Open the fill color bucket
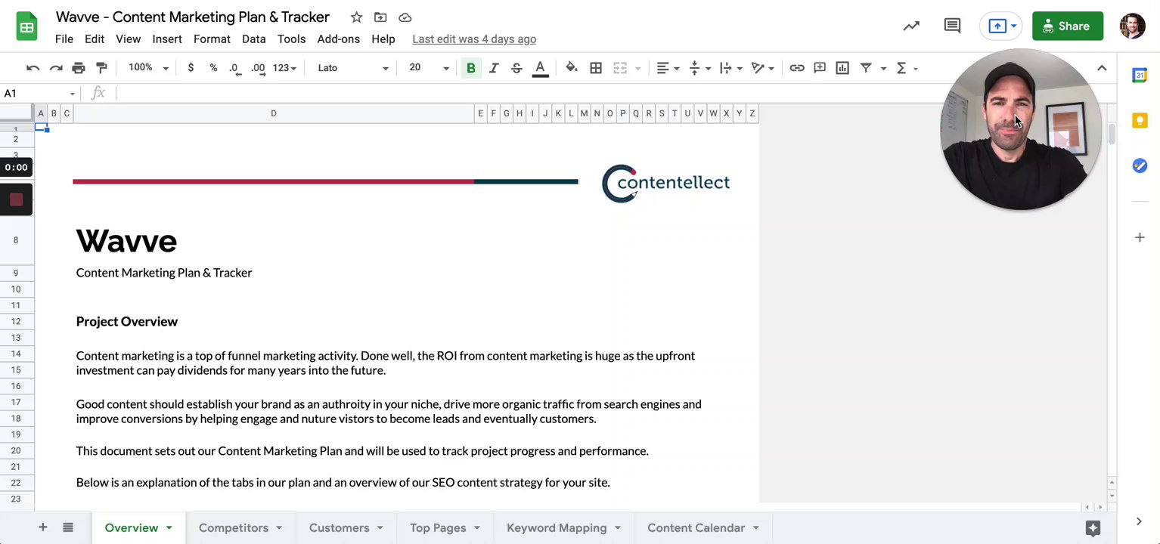 coord(572,68)
